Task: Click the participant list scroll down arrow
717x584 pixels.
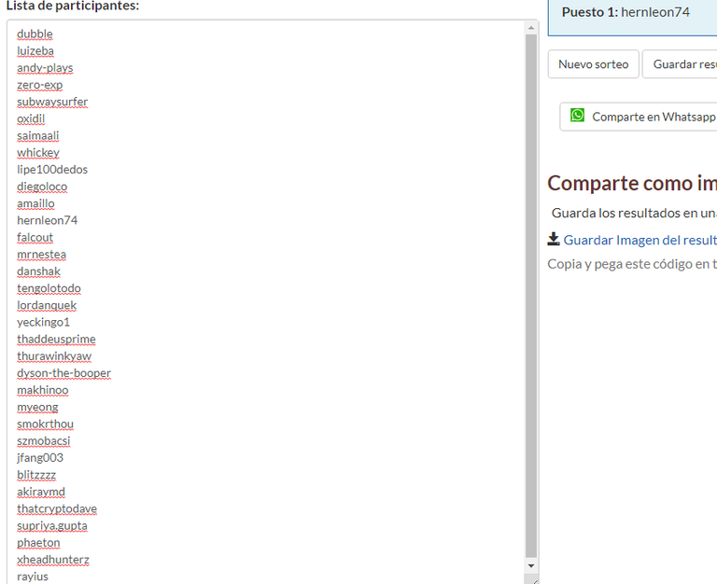Action: [531, 565]
